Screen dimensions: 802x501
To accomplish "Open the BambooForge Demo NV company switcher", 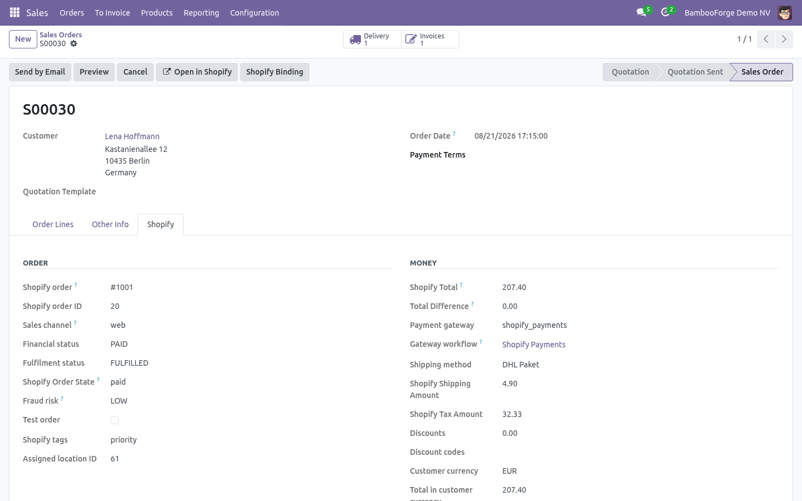I will 727,12.
